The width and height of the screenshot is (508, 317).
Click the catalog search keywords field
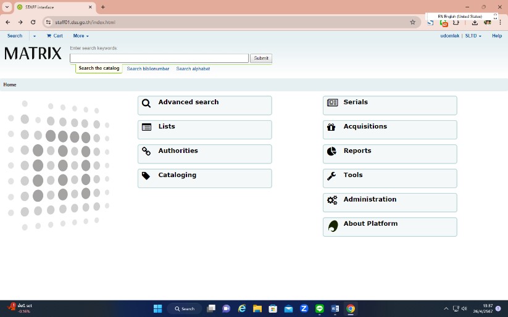click(x=159, y=58)
